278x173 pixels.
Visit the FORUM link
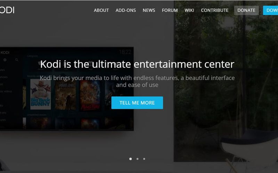point(170,10)
